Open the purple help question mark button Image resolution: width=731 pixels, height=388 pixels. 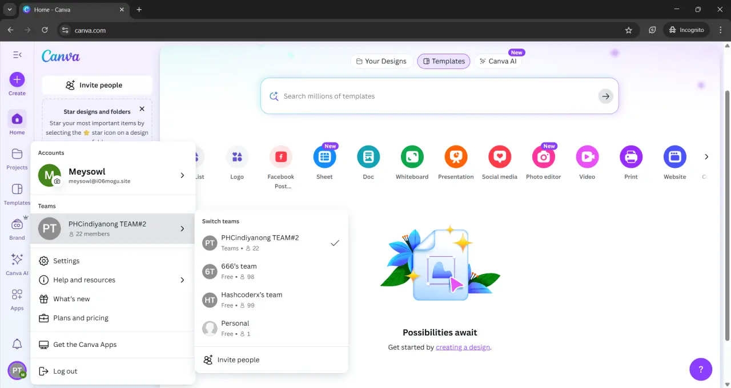click(x=701, y=369)
